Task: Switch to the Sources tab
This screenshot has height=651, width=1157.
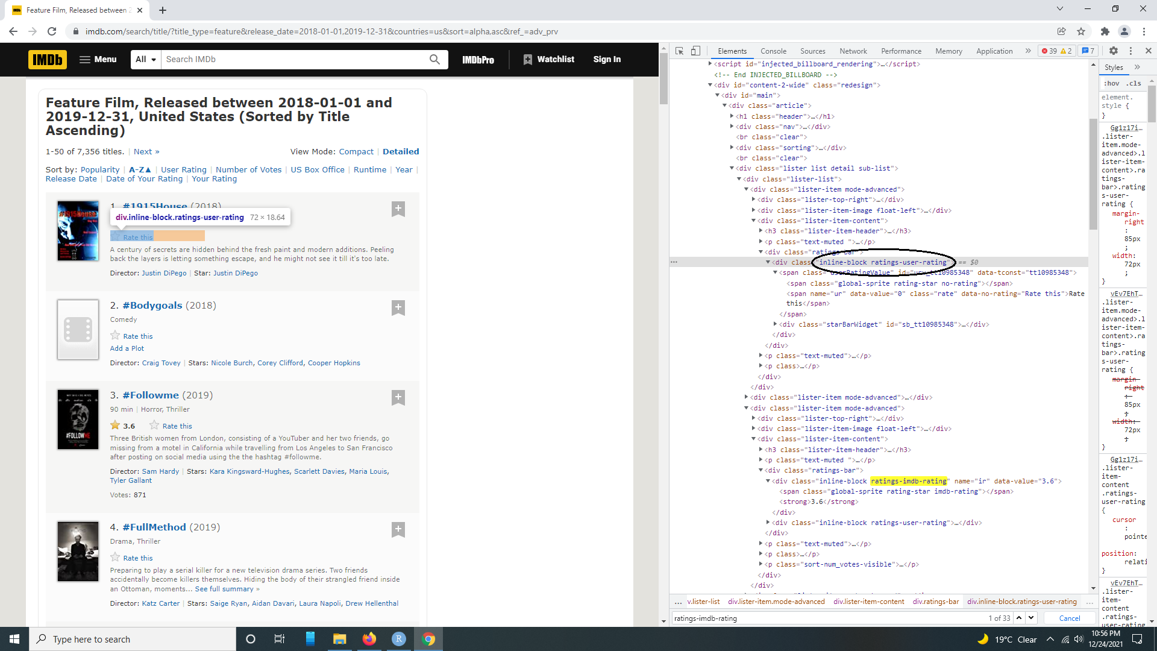Action: (812, 51)
